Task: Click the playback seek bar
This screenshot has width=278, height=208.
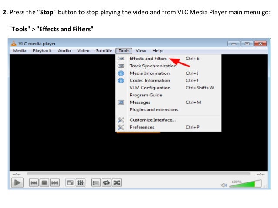Action: pyautogui.click(x=139, y=174)
